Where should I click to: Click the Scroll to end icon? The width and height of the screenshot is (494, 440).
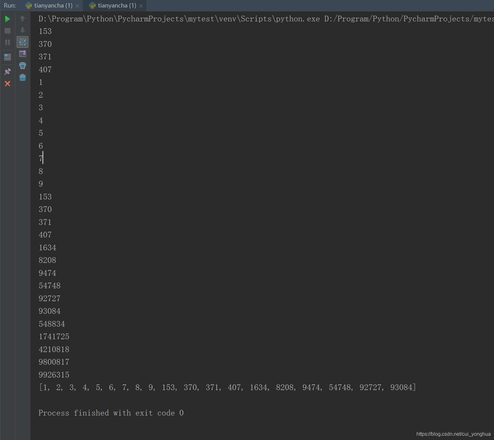point(23,54)
